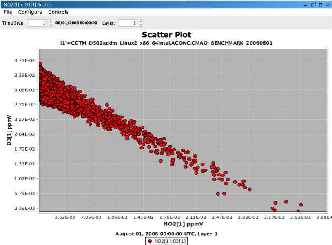Click the CCTM benchmark file subtitle

click(x=166, y=43)
